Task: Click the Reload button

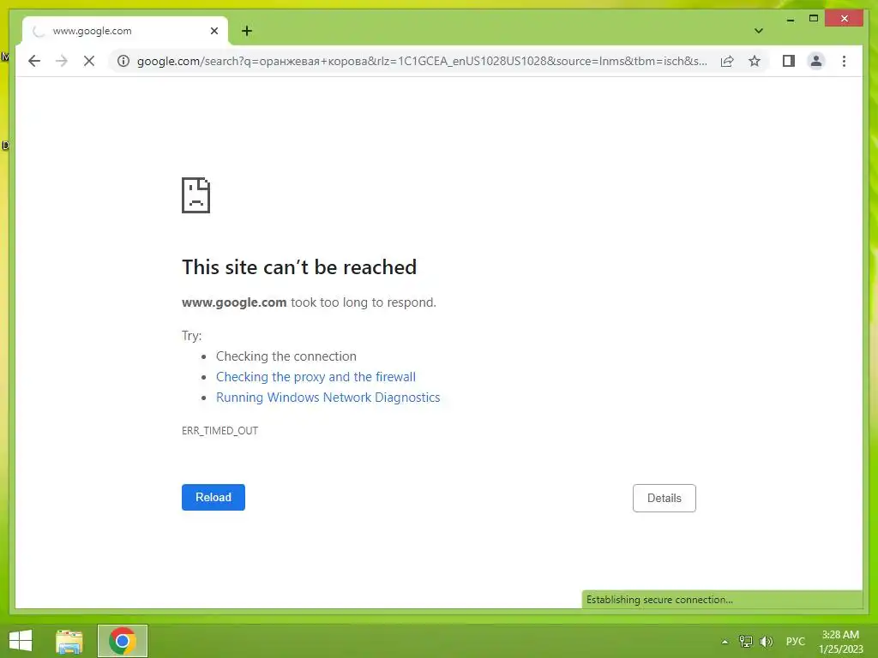Action: tap(213, 498)
